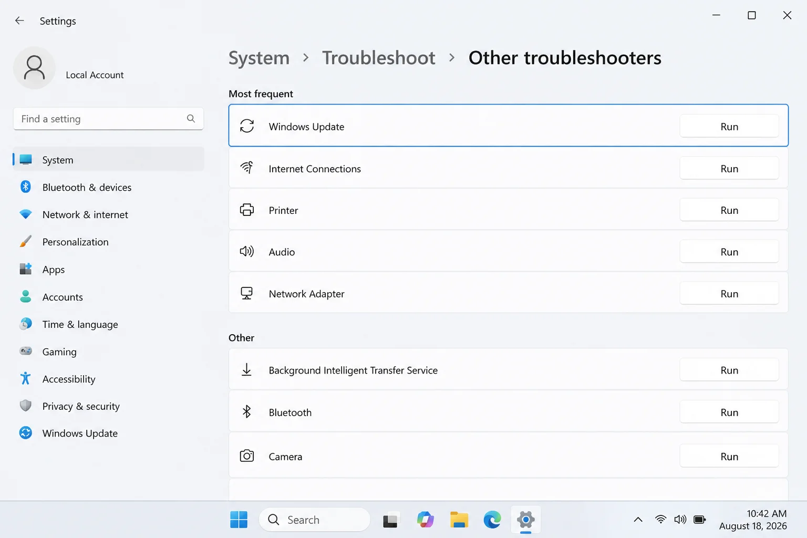Open Personalization settings
Viewport: 807px width, 538px height.
(108, 242)
